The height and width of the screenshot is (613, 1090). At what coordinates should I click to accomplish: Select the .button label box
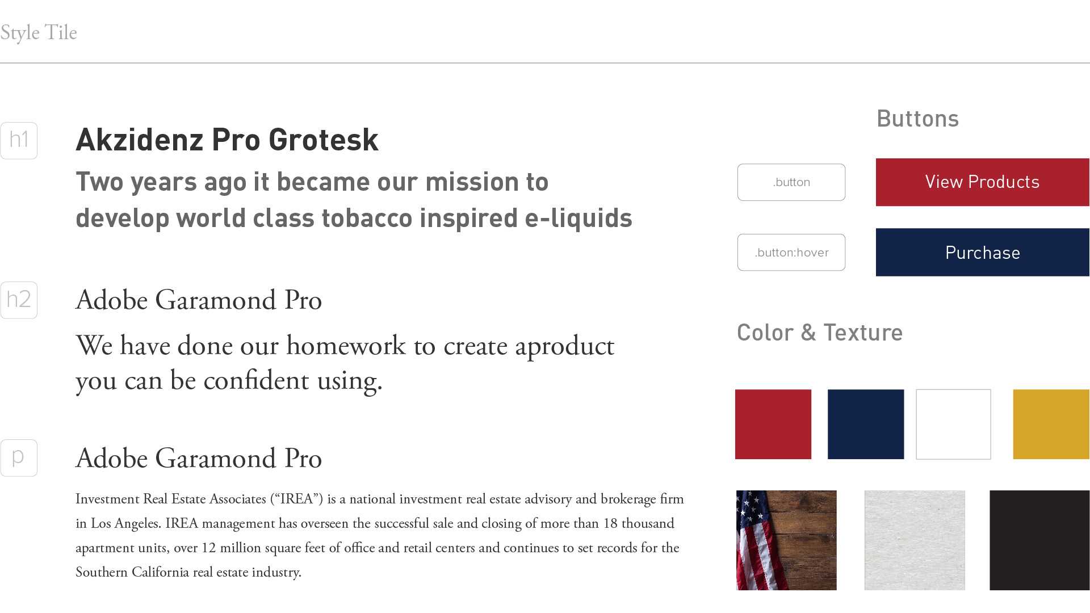791,182
